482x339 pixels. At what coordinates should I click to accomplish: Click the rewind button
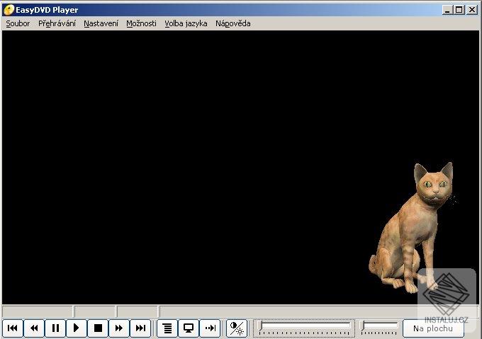34,328
